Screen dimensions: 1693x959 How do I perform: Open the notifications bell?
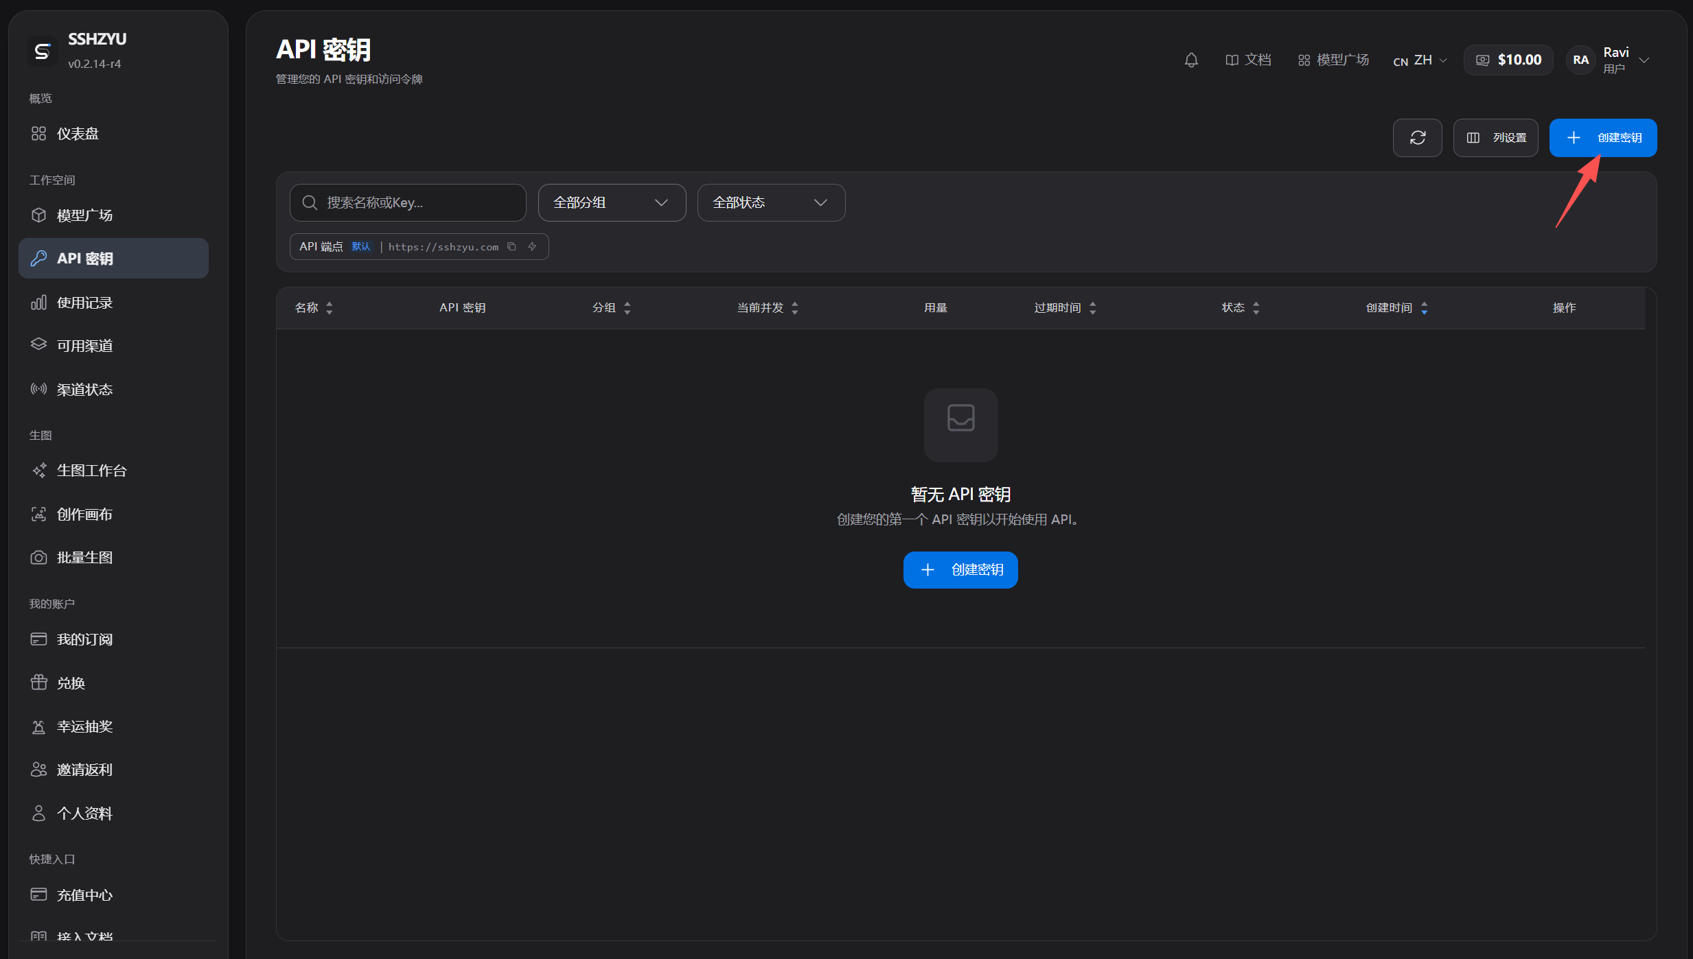pos(1191,60)
